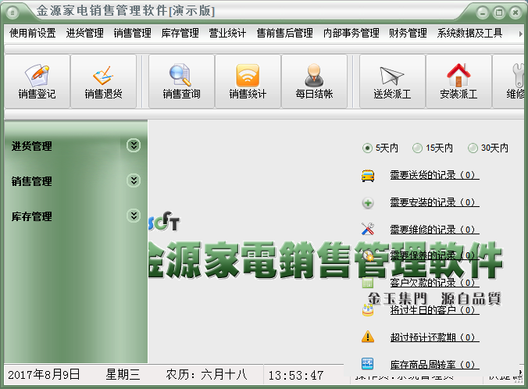Image resolution: width=528 pixels, height=389 pixels.
Task: Click the green plus icon beside 需要安装的记录
Action: point(368,203)
